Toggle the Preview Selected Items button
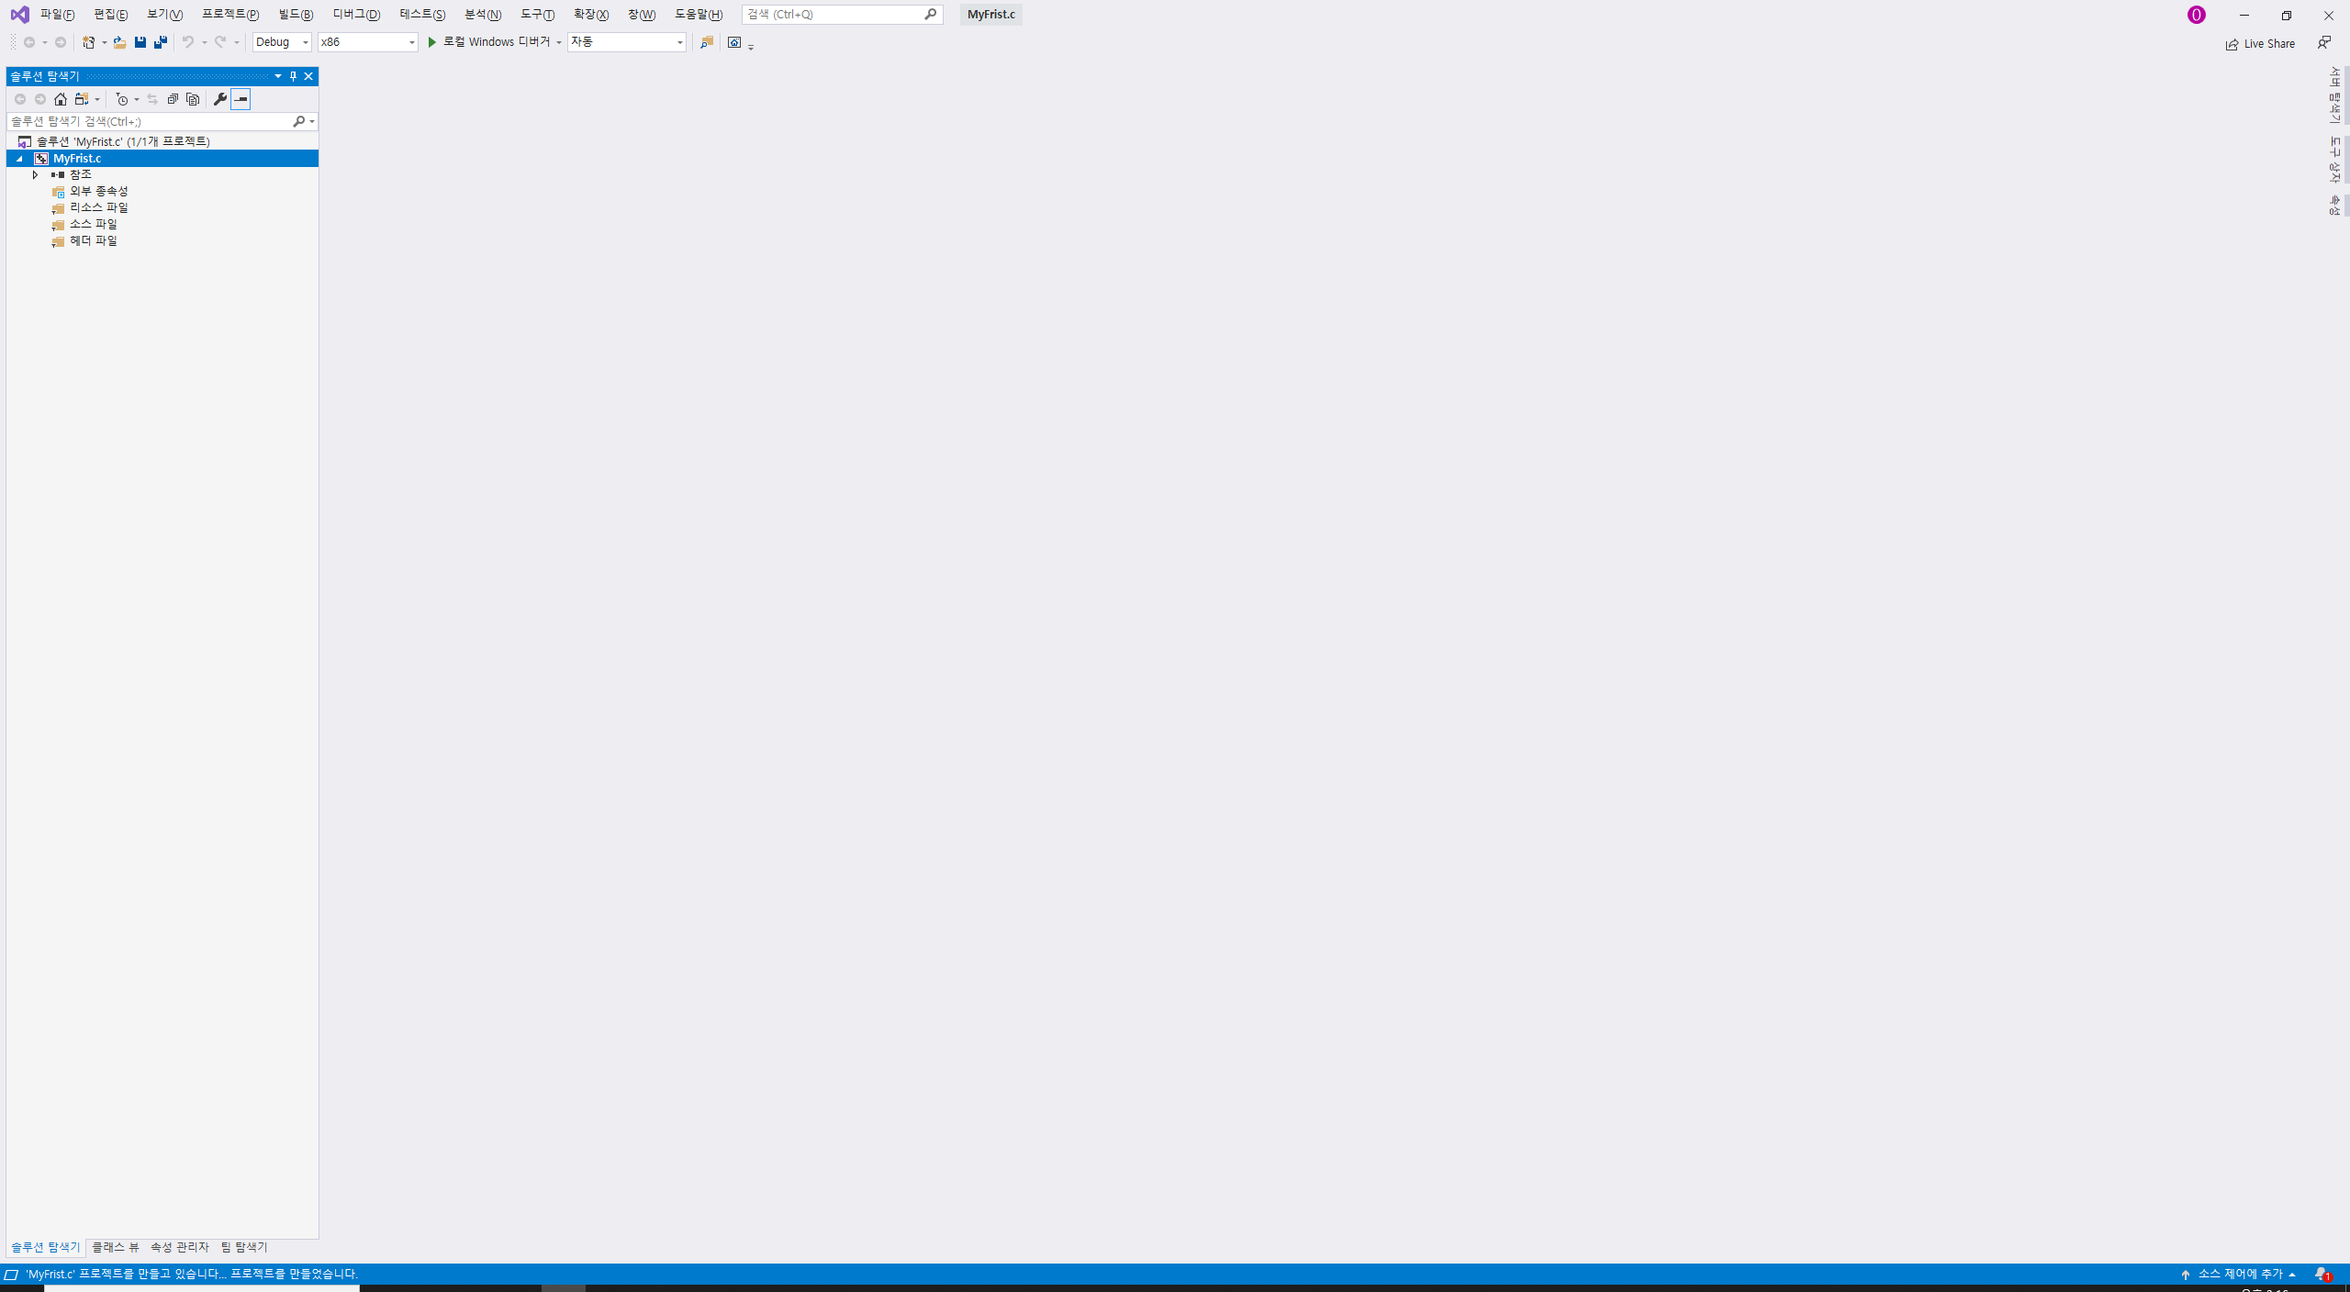The width and height of the screenshot is (2350, 1292). pos(241,99)
